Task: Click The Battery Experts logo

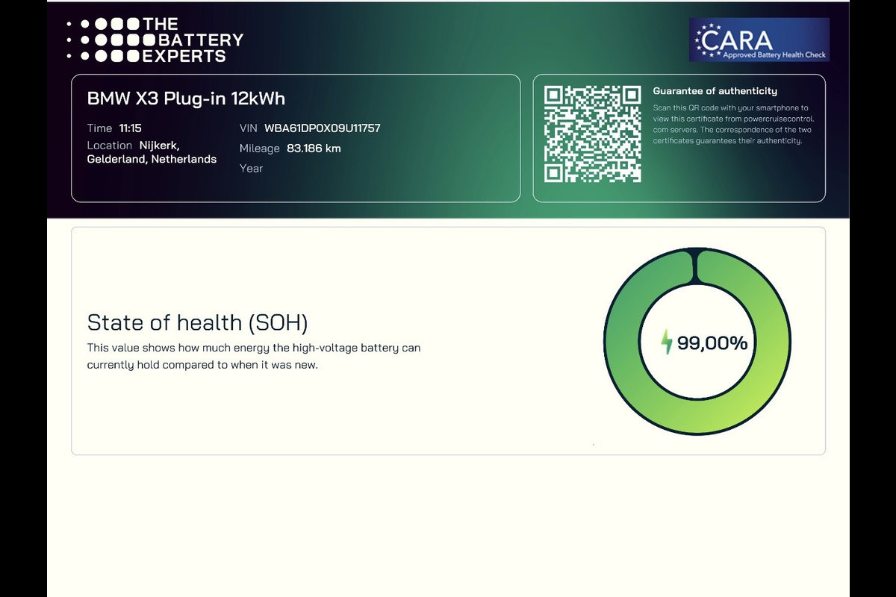Action: click(155, 40)
